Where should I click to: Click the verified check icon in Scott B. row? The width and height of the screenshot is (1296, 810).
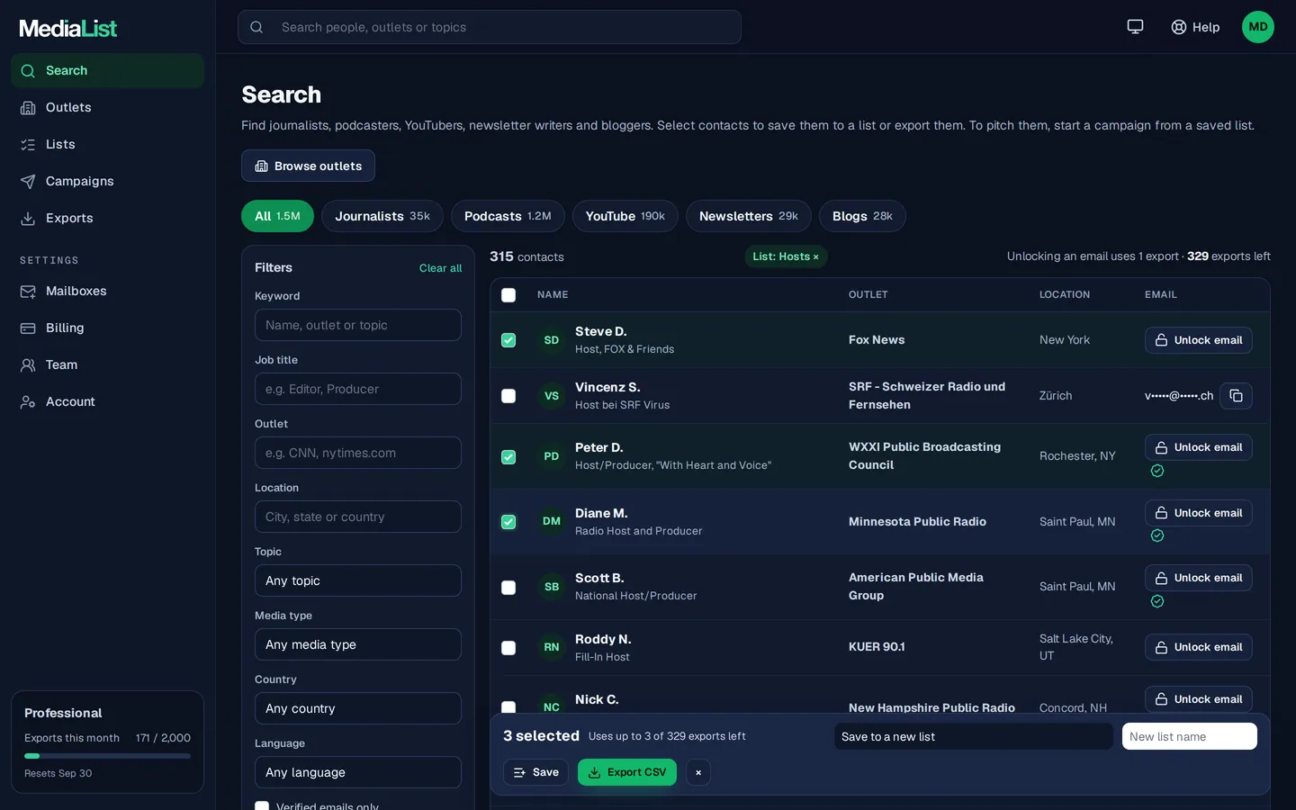point(1157,601)
